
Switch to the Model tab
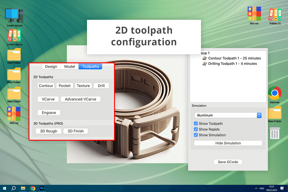pos(70,67)
